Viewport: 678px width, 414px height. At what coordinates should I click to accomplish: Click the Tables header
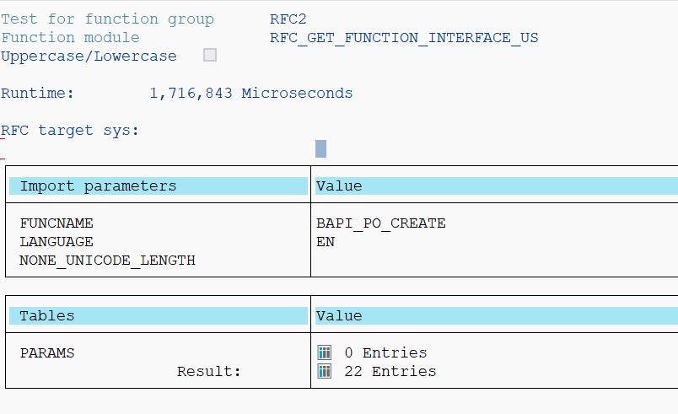pyautogui.click(x=159, y=316)
